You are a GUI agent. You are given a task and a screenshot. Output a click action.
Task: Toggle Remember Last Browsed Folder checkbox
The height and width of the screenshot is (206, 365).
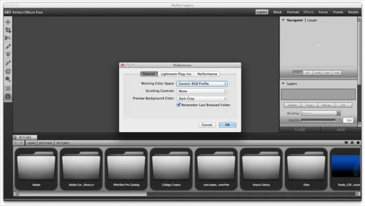[179, 105]
